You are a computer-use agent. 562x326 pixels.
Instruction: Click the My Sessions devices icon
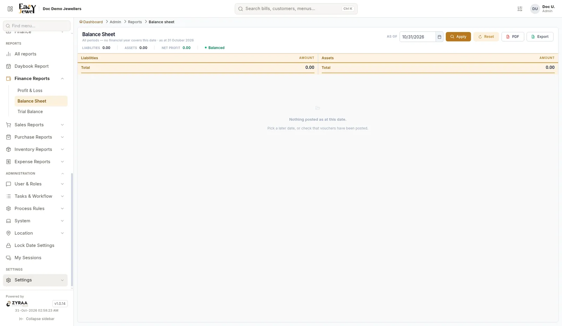[8, 258]
